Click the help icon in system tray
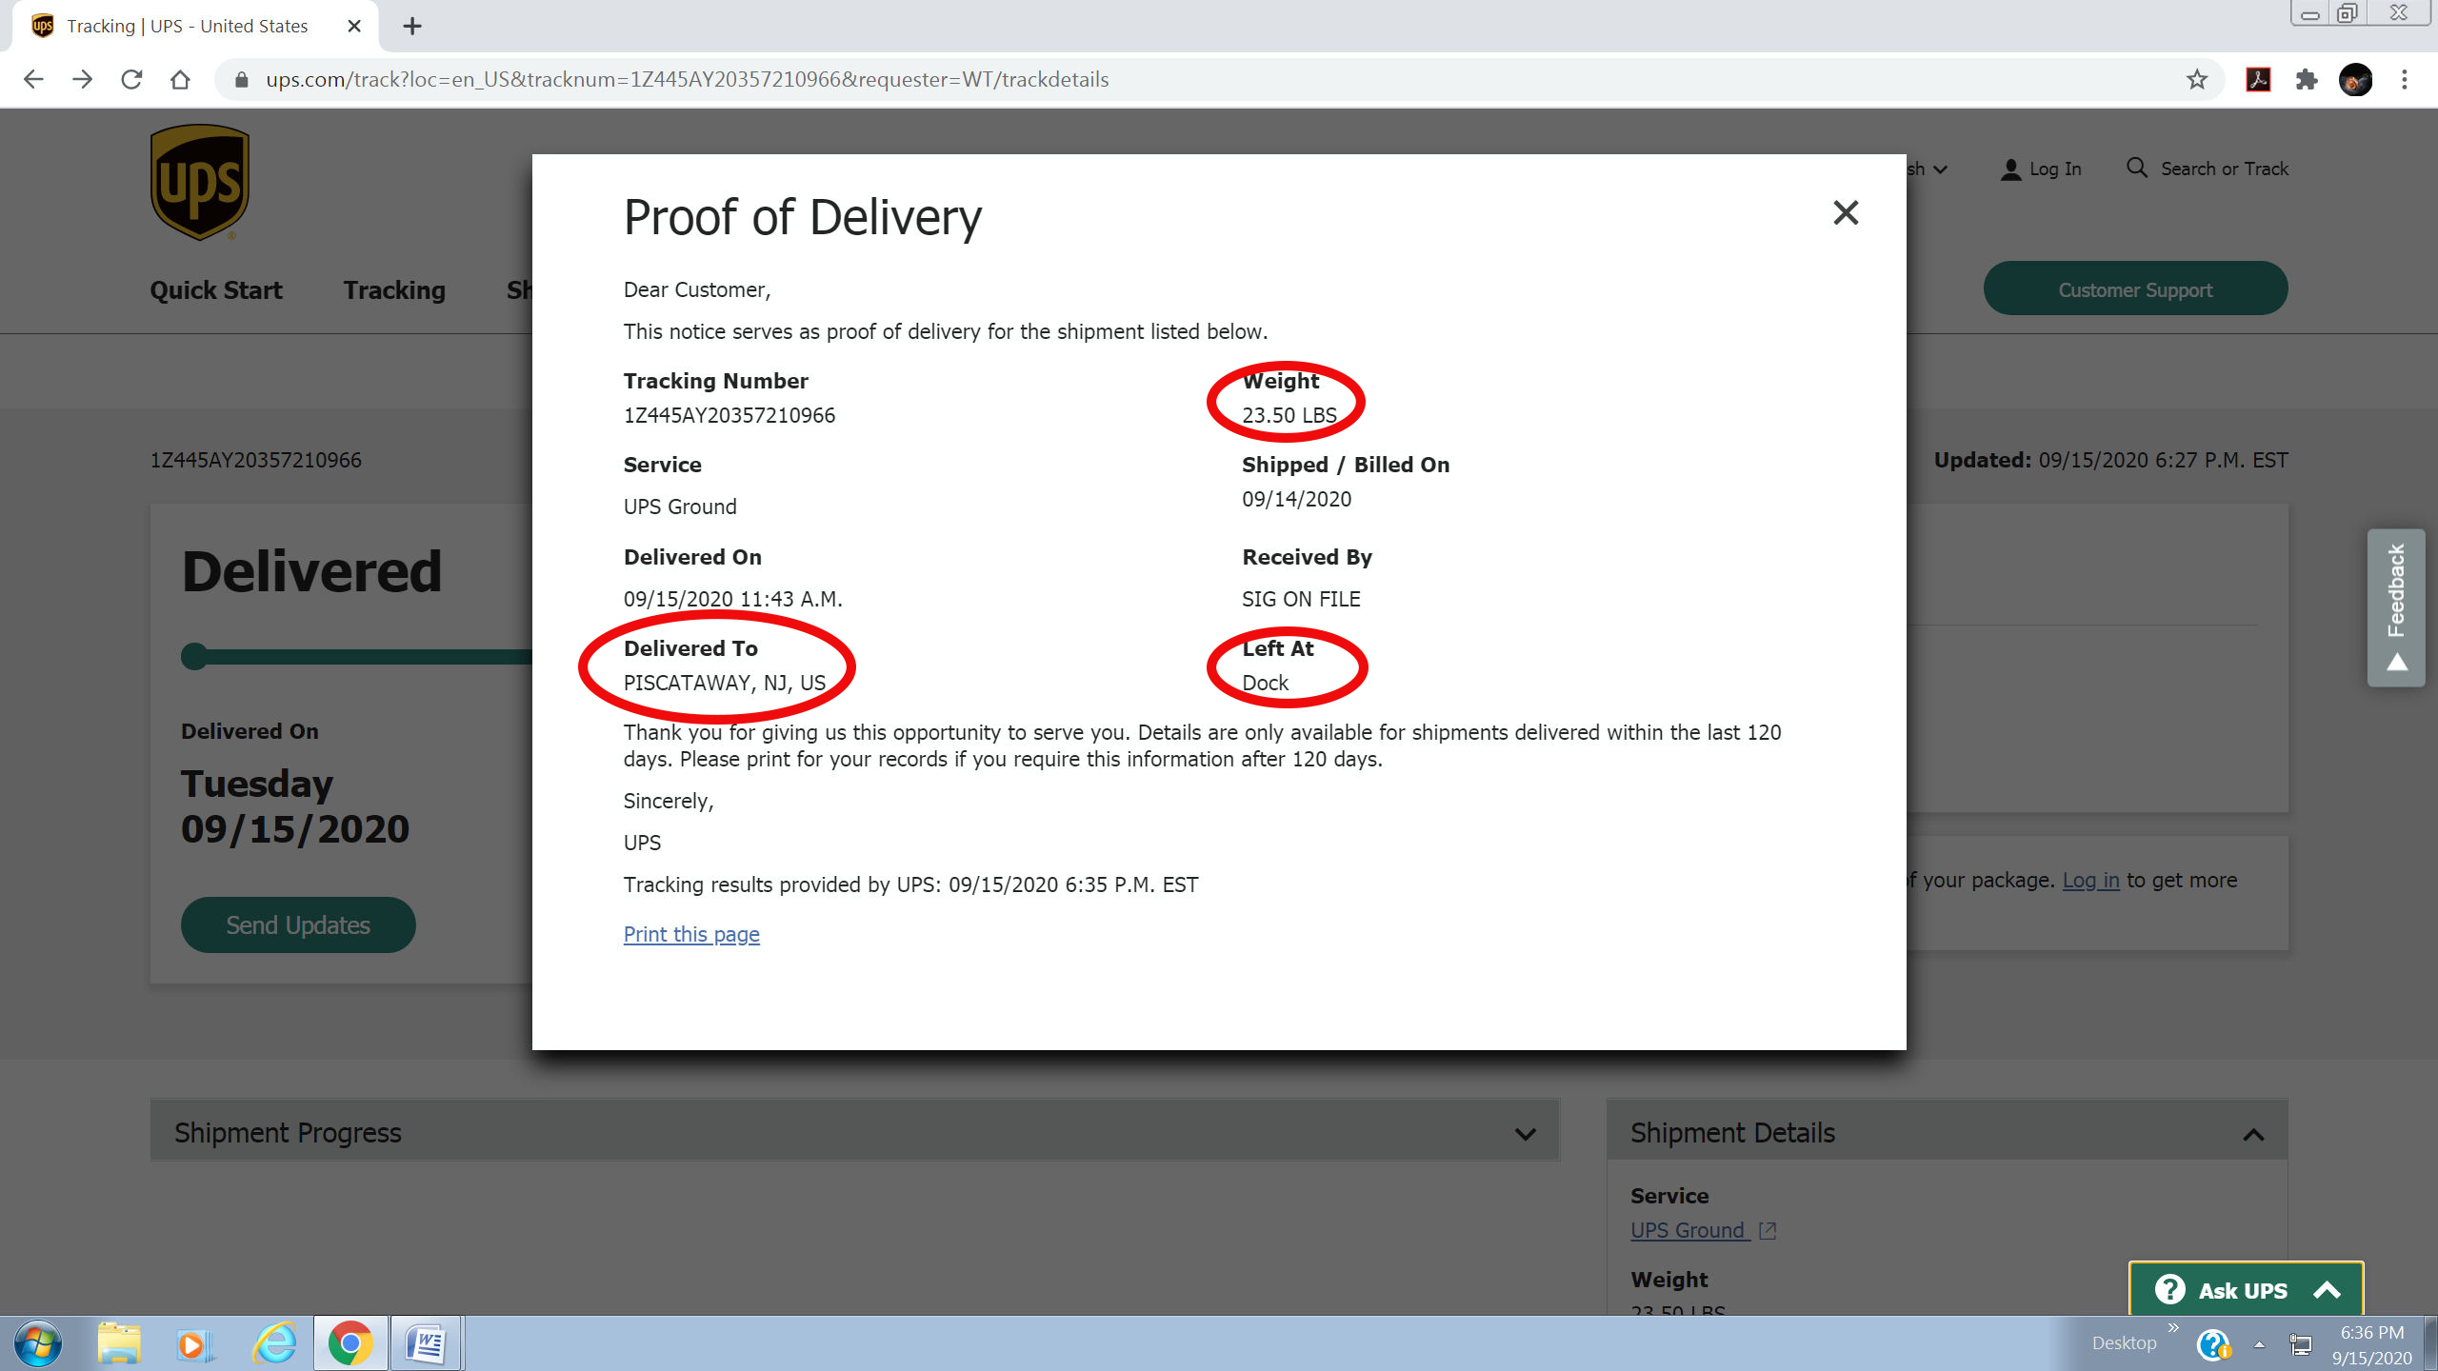The height and width of the screenshot is (1371, 2438). click(2213, 1344)
